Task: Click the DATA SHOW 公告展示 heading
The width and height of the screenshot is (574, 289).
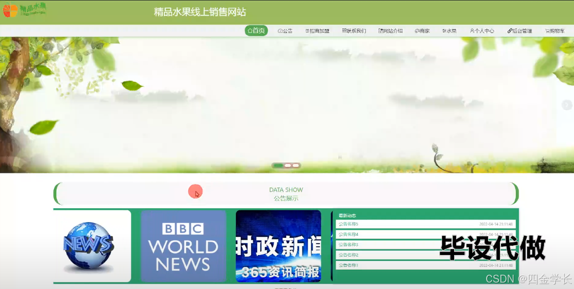Action: coord(286,194)
